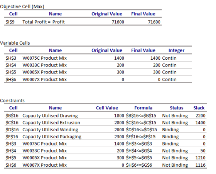This screenshot has height=174, width=216.
Task: Click 'Binding' status for Winding row
Action: [170, 130]
